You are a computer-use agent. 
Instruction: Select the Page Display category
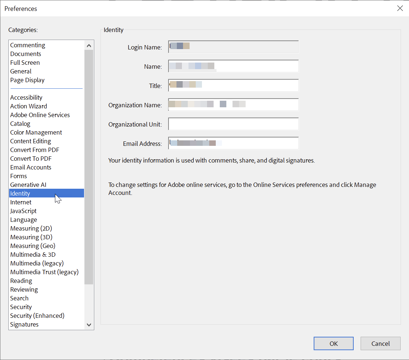click(27, 80)
